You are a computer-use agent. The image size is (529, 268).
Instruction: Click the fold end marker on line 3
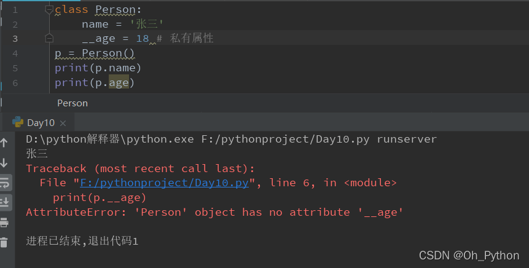[x=49, y=38]
